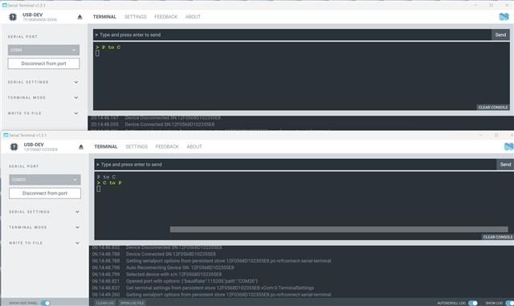The width and height of the screenshot is (514, 306).
Task: Open the Feedback tab in the top window
Action: [x=166, y=17]
